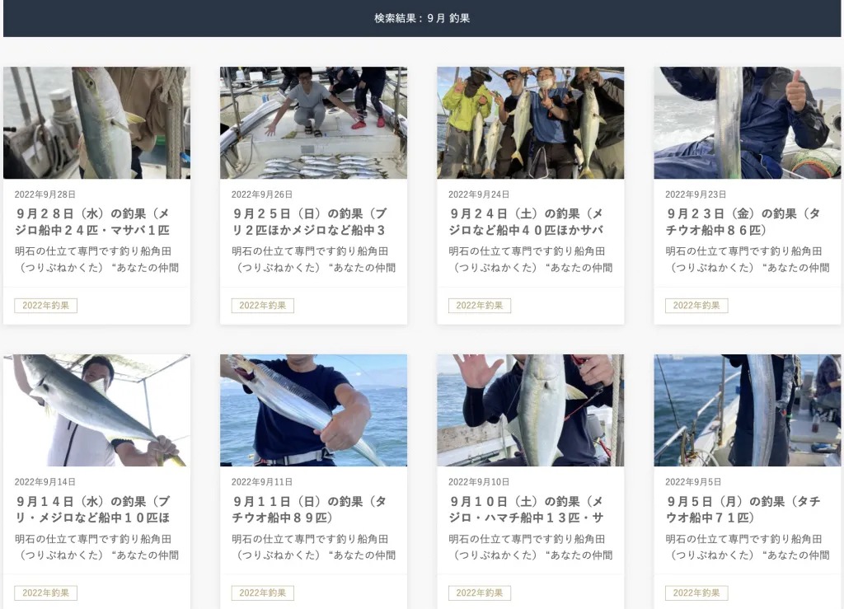Viewport: 844px width, 609px height.
Task: Select 2022年釣果 tag under September 28 post
Action: 46,306
